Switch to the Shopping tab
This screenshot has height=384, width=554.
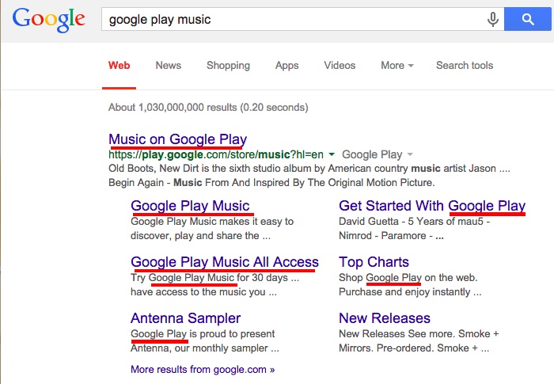[x=228, y=66]
